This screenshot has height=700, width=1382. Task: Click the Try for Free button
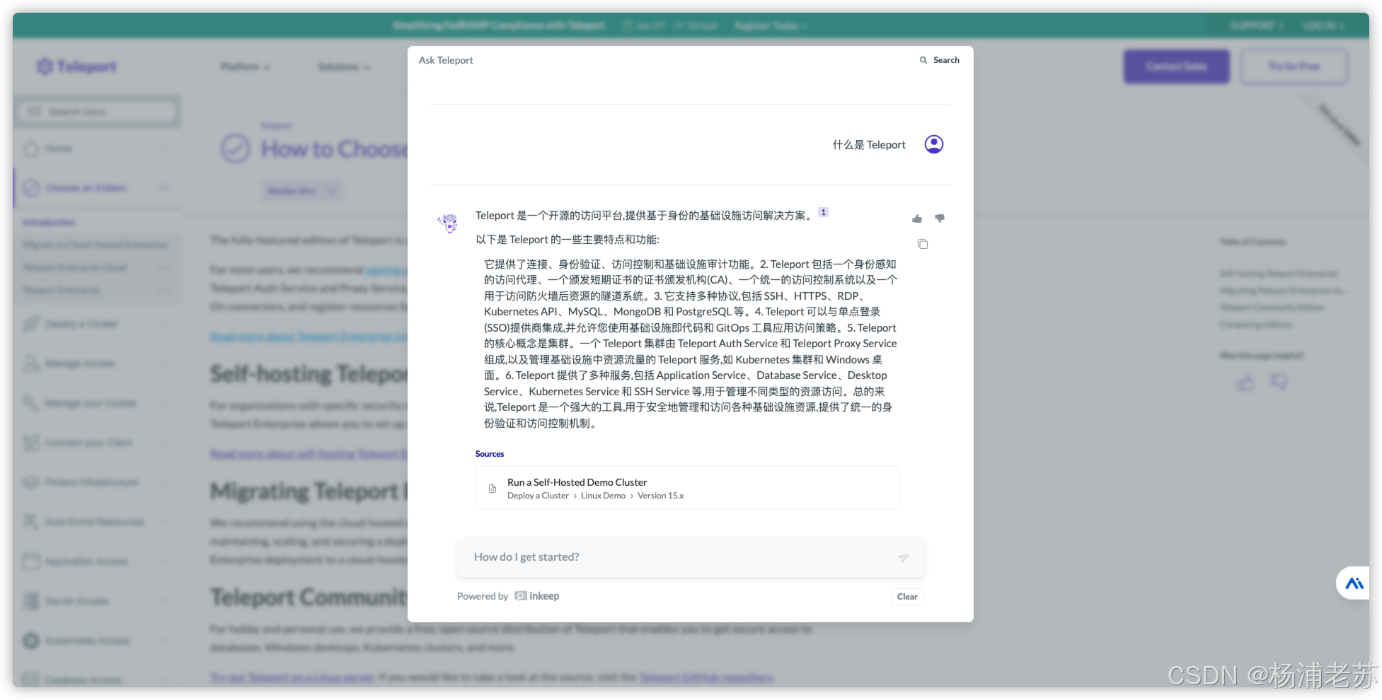(1294, 66)
